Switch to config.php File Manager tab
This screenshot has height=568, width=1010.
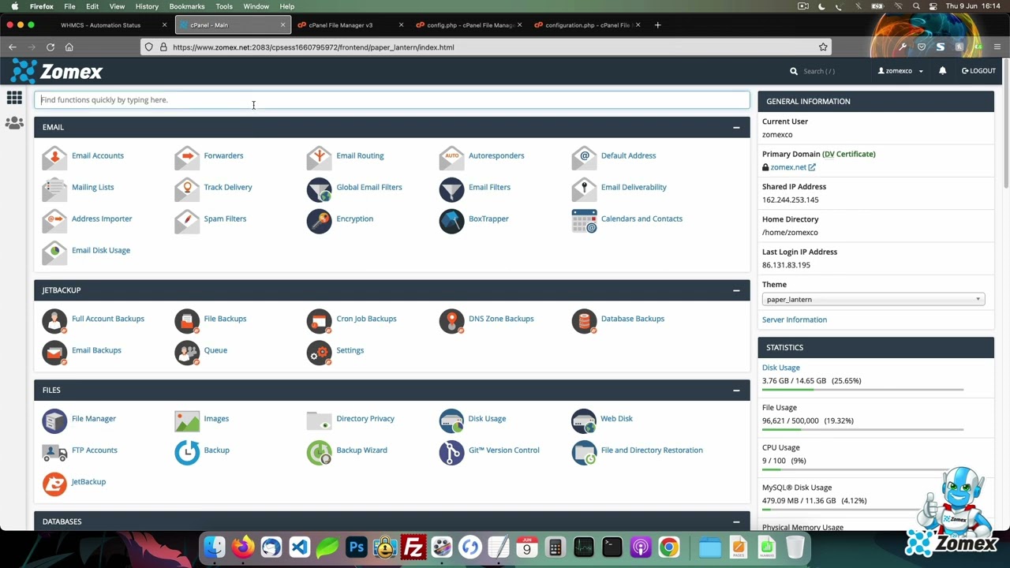[469, 25]
